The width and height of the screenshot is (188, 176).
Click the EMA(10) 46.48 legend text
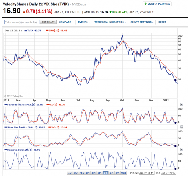[58, 31]
